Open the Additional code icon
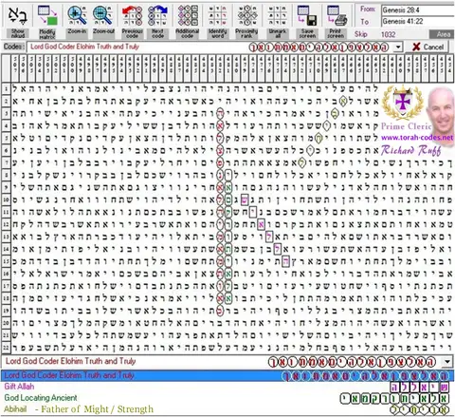This screenshot has width=455, height=417. pos(187,15)
